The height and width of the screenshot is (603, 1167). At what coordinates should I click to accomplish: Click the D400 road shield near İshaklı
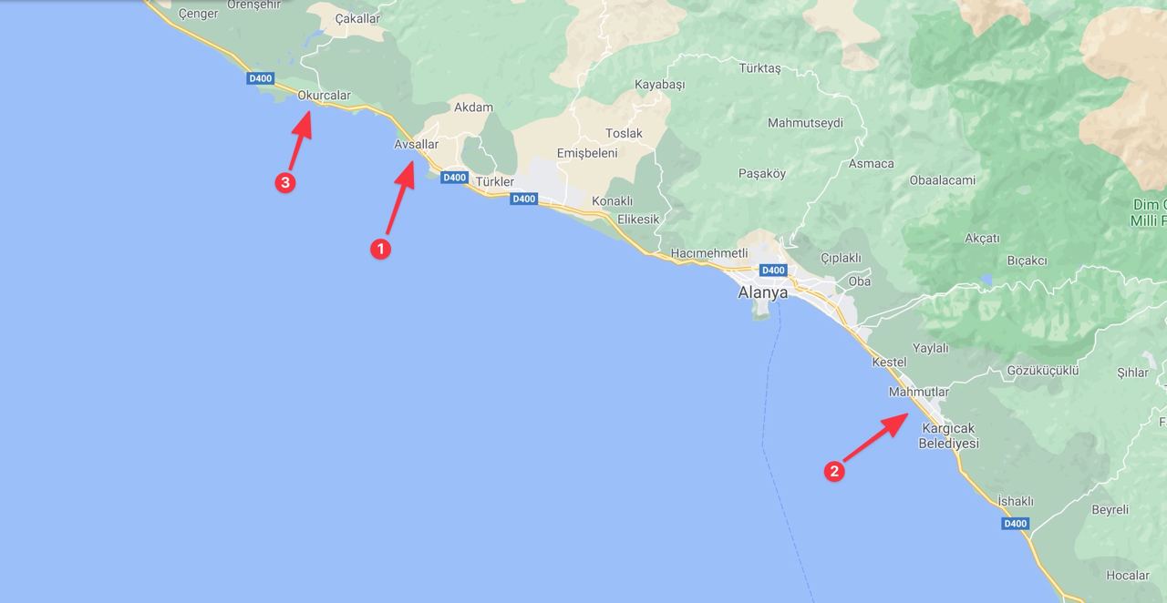[x=1016, y=523]
